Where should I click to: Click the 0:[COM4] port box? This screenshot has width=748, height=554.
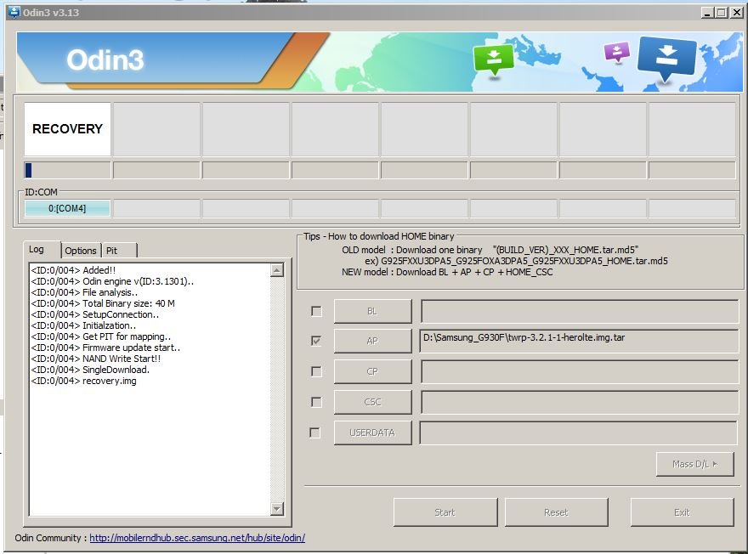pos(67,208)
